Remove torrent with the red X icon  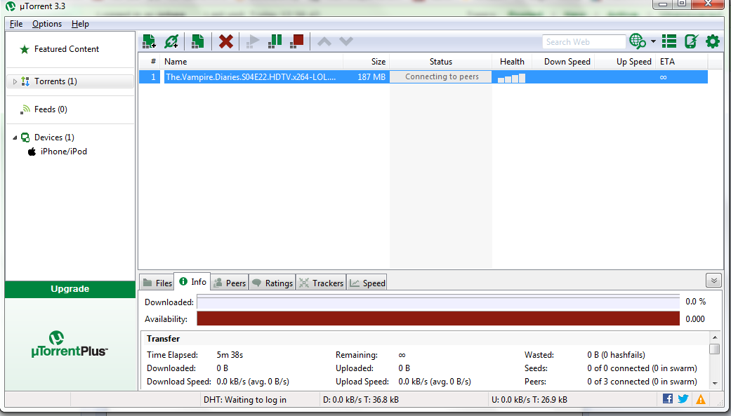pyautogui.click(x=225, y=41)
